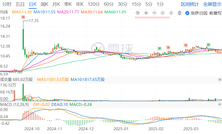Click the 涨 marker in mid February 2025
Viewport: 222px width, 134px height.
click(168, 47)
